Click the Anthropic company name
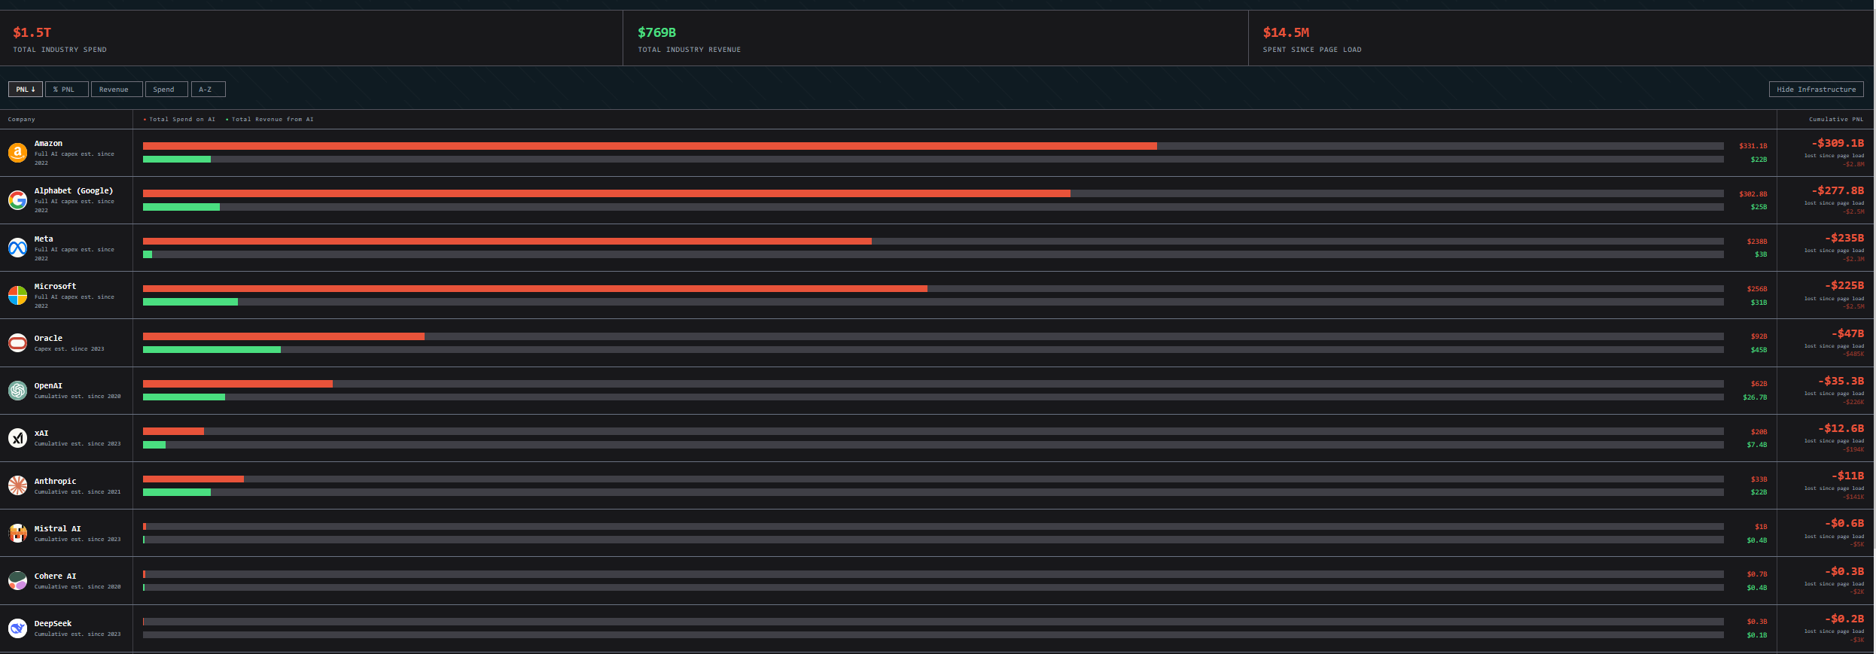1876x654 pixels. (55, 481)
